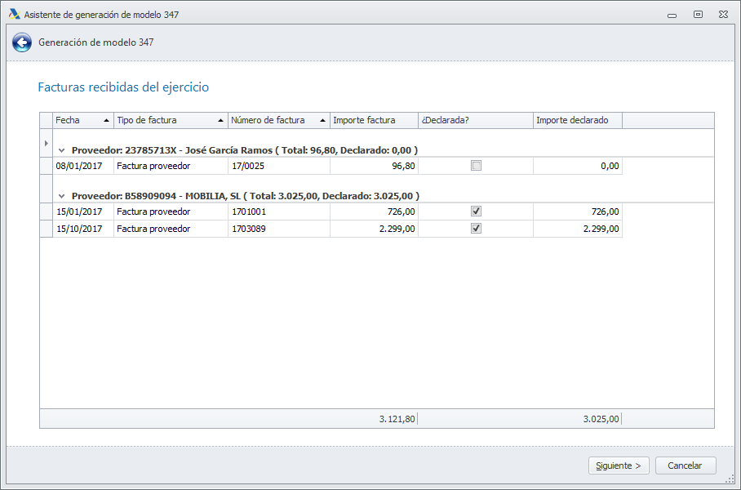Click sort arrow on Número de factura column
This screenshot has height=490, width=741.
[322, 121]
